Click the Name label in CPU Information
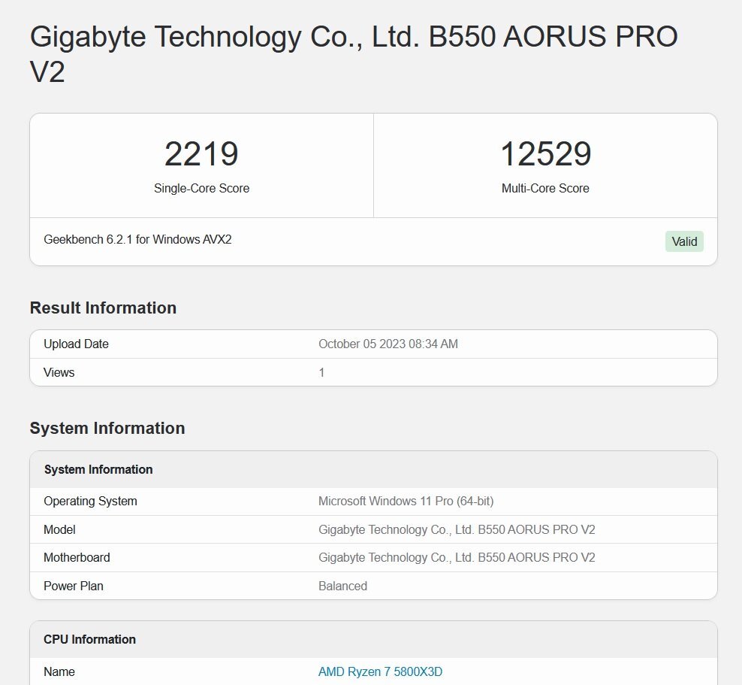The height and width of the screenshot is (685, 742). click(x=59, y=671)
